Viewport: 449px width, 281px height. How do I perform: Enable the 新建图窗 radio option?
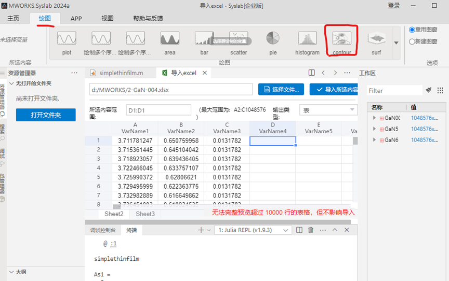click(x=412, y=41)
